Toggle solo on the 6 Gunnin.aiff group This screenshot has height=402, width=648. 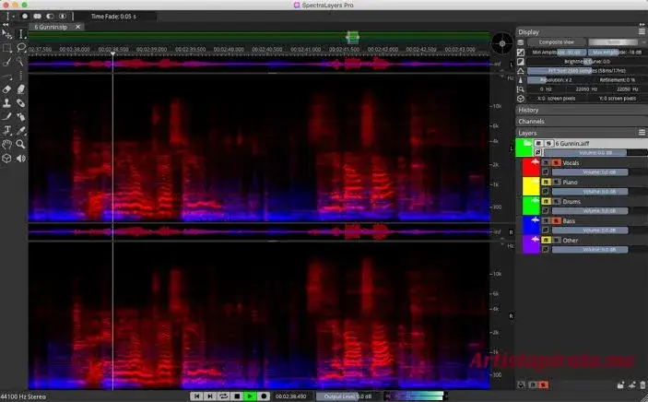[x=548, y=144]
